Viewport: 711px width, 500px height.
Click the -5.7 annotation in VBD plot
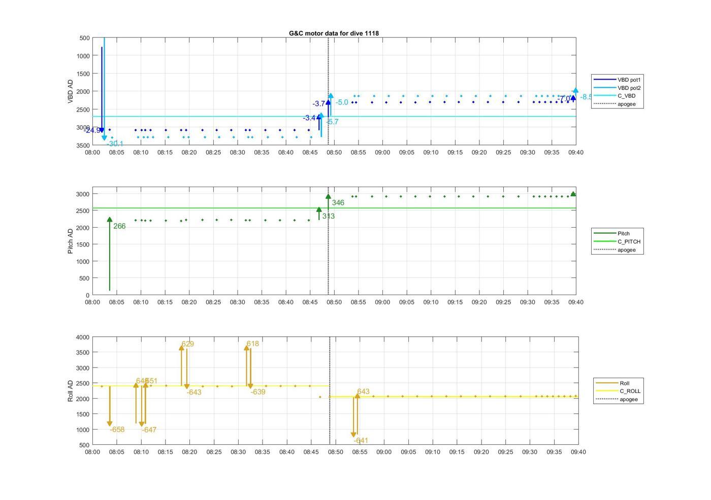pyautogui.click(x=332, y=122)
